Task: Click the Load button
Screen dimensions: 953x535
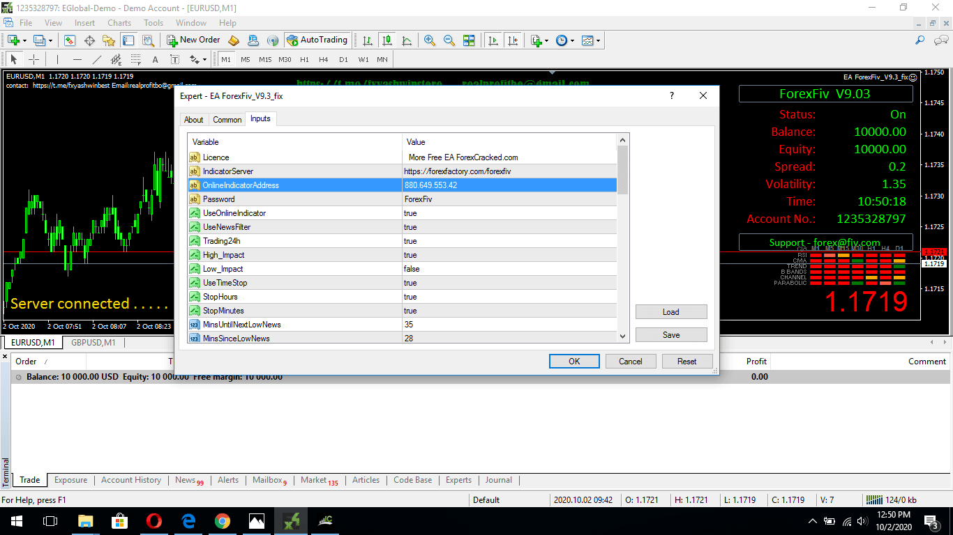Action: click(x=670, y=312)
